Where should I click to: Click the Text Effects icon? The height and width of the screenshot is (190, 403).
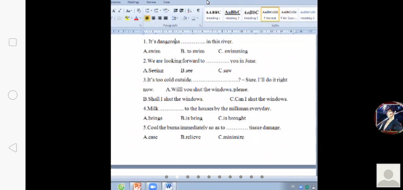[119, 18]
